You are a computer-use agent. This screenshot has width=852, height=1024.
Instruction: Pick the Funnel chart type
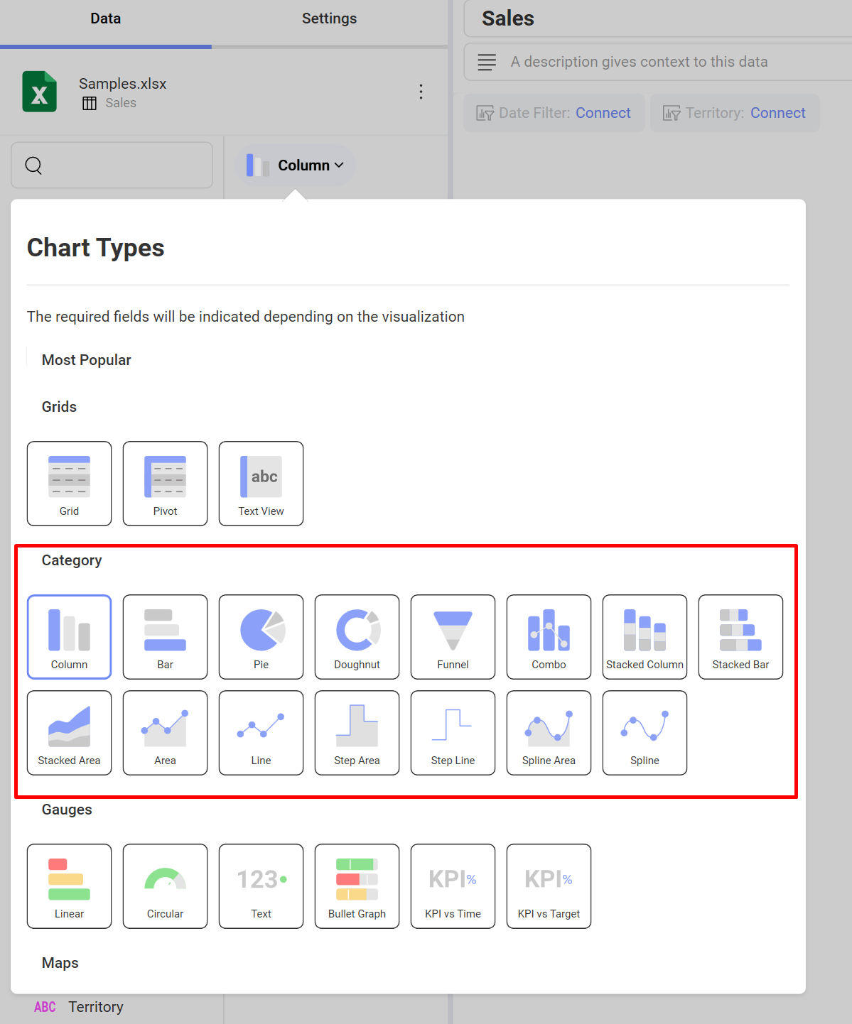[453, 637]
